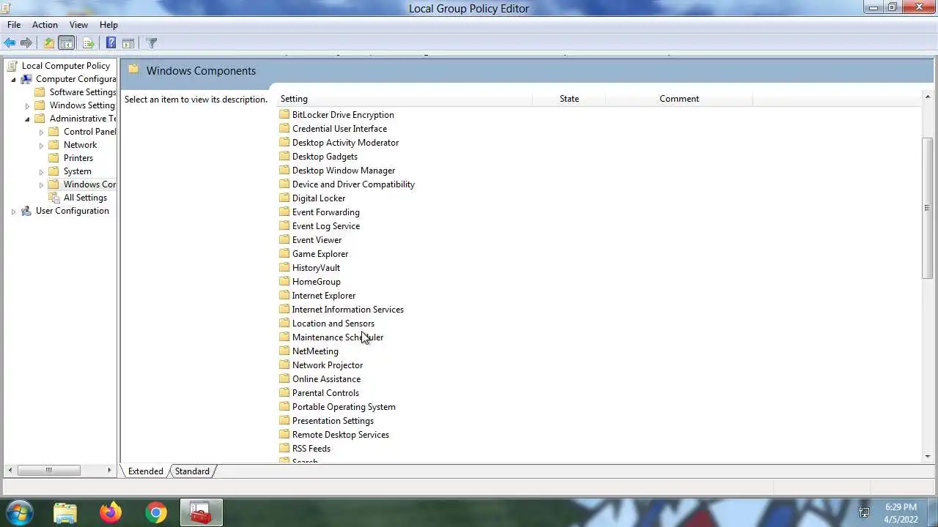Screen dimensions: 938x527
Task: Click folder icon beside Remote Desktop Services
Action: (284, 435)
